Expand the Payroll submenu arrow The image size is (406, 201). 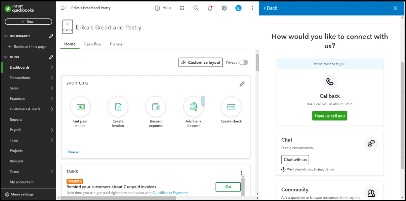tap(52, 130)
